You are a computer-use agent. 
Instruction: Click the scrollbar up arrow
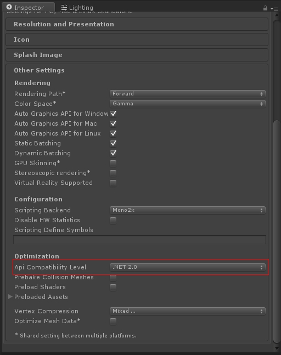coord(277,15)
